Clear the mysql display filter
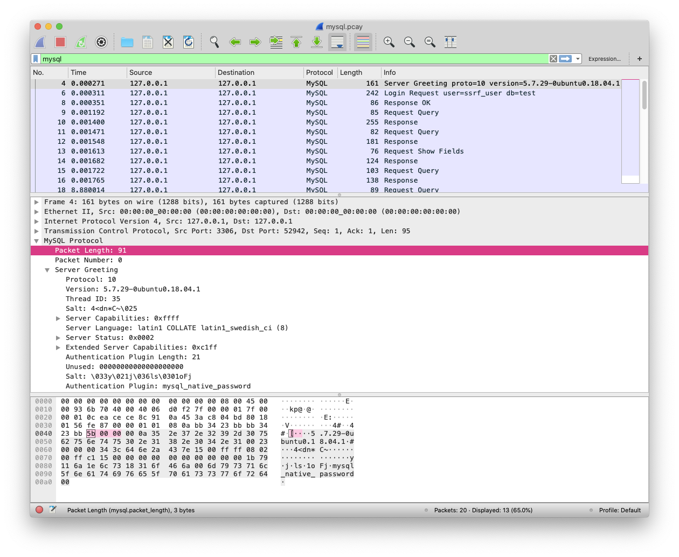The image size is (679, 557). point(553,59)
